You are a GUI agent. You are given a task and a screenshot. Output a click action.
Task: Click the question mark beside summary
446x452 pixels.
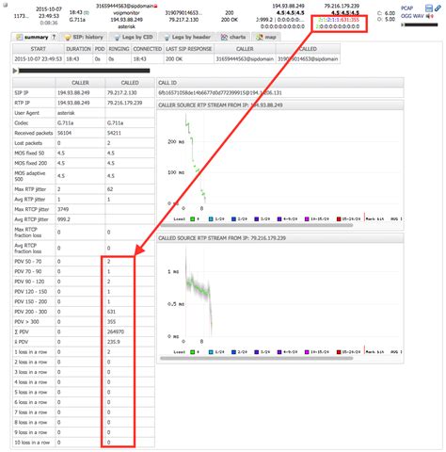click(54, 37)
